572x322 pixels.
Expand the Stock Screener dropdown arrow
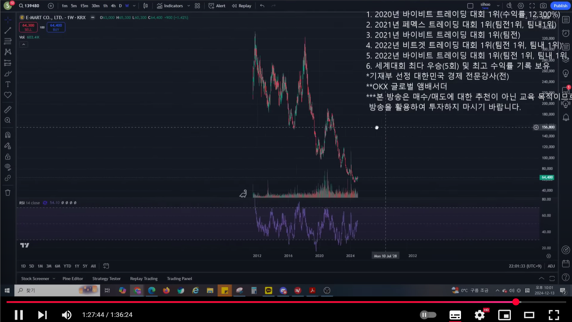(54, 279)
